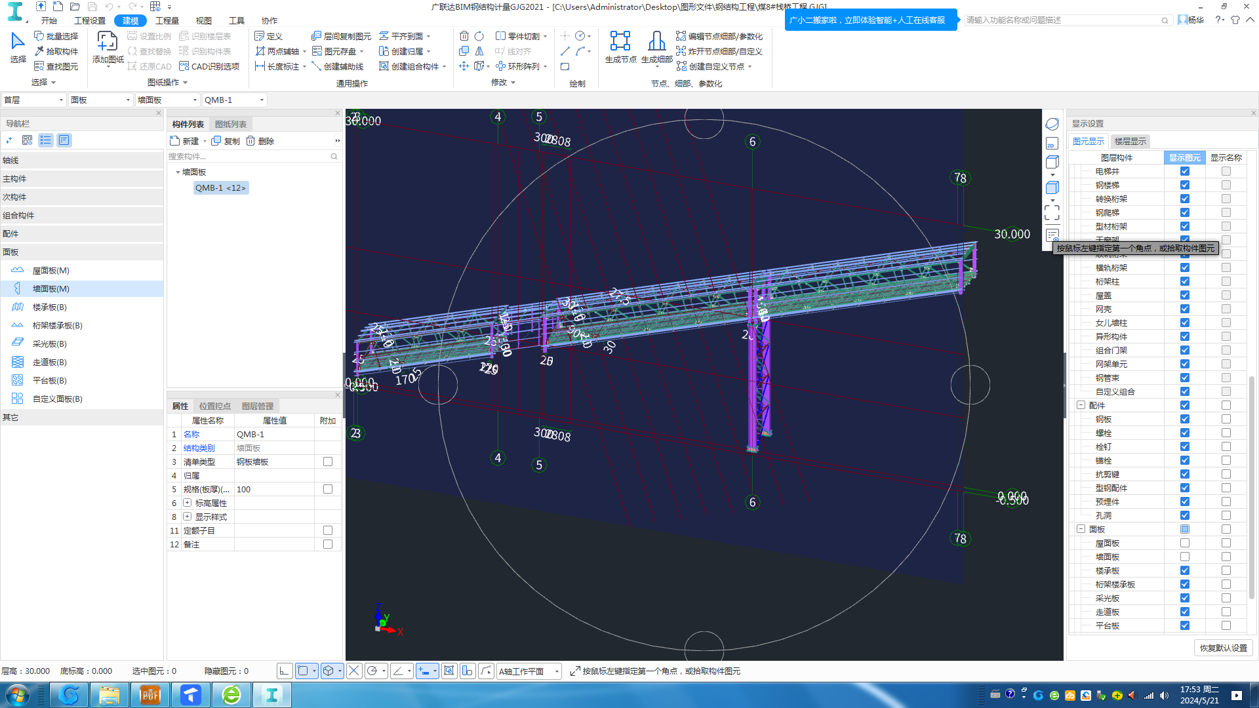Click the fit-to-screen view icon
This screenshot has height=708, width=1259.
coord(1052,212)
